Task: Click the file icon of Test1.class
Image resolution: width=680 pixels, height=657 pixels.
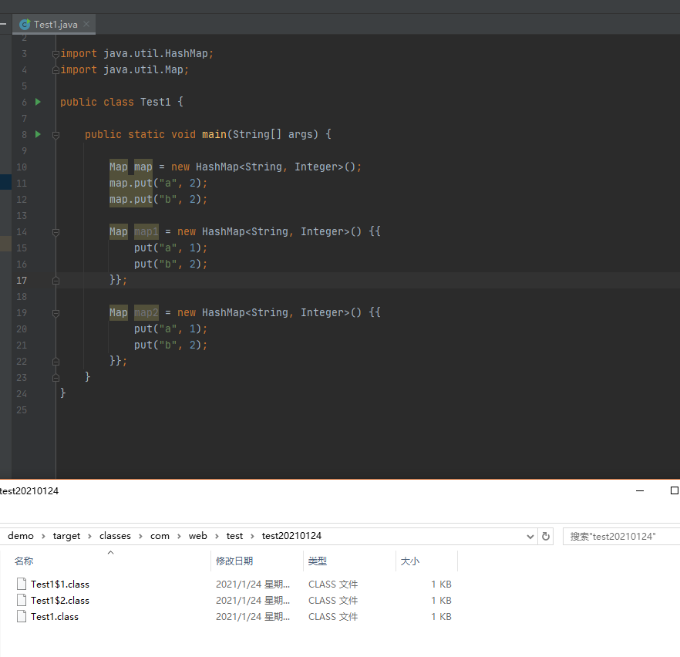Action: (x=22, y=617)
